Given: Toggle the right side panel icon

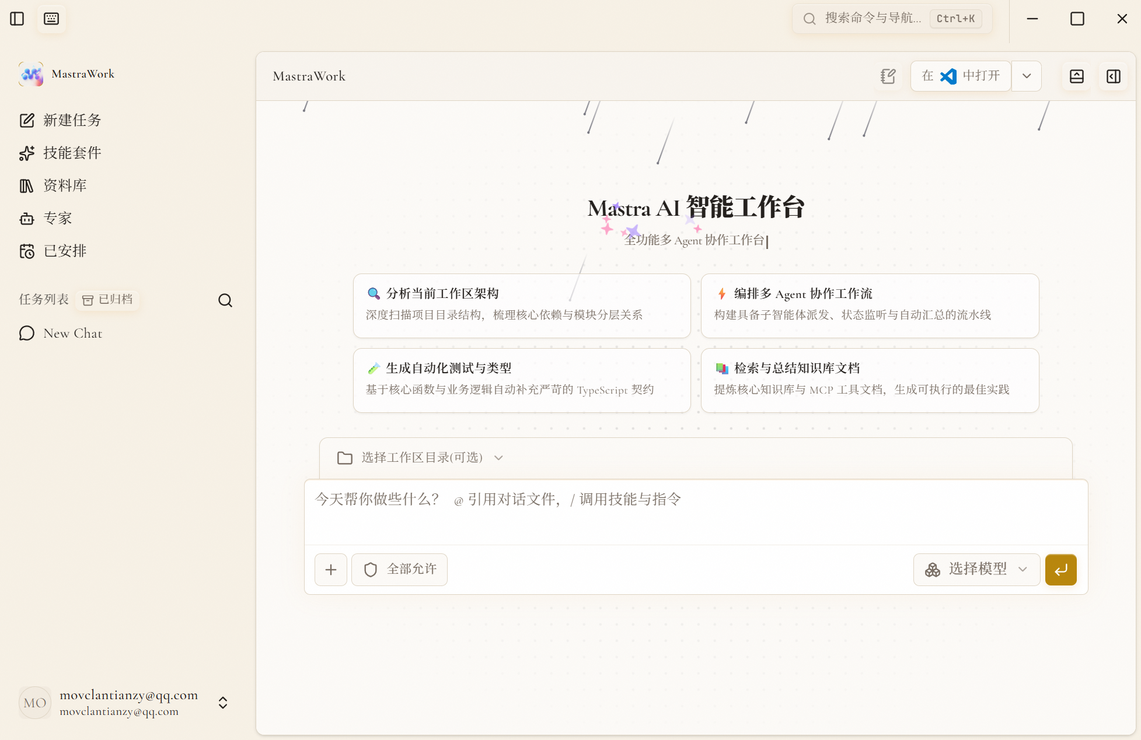Looking at the screenshot, I should (1114, 76).
